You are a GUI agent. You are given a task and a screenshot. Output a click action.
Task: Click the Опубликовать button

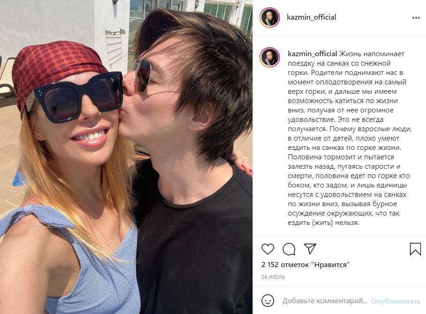pos(395,301)
